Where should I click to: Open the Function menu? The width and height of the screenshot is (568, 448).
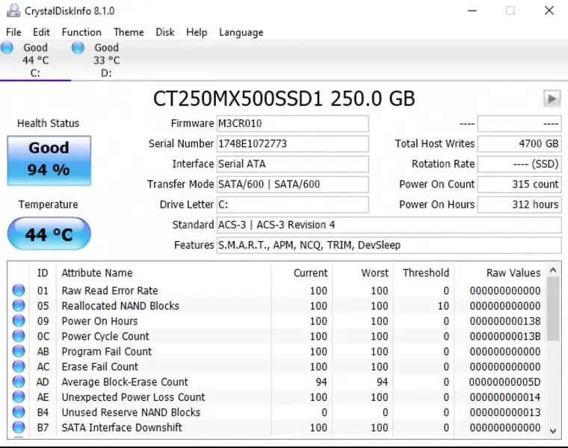81,32
